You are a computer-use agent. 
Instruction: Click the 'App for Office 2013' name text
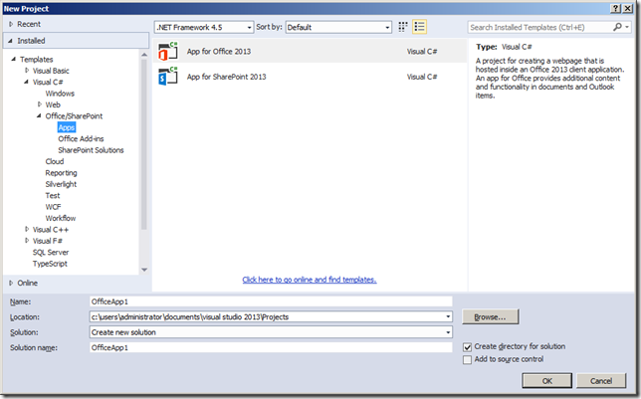click(x=219, y=51)
